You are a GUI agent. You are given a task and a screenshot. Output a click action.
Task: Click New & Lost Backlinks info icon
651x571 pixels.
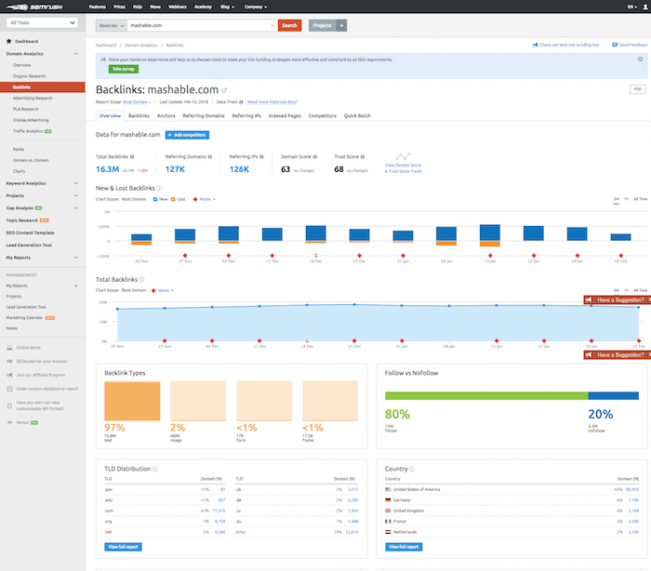159,188
